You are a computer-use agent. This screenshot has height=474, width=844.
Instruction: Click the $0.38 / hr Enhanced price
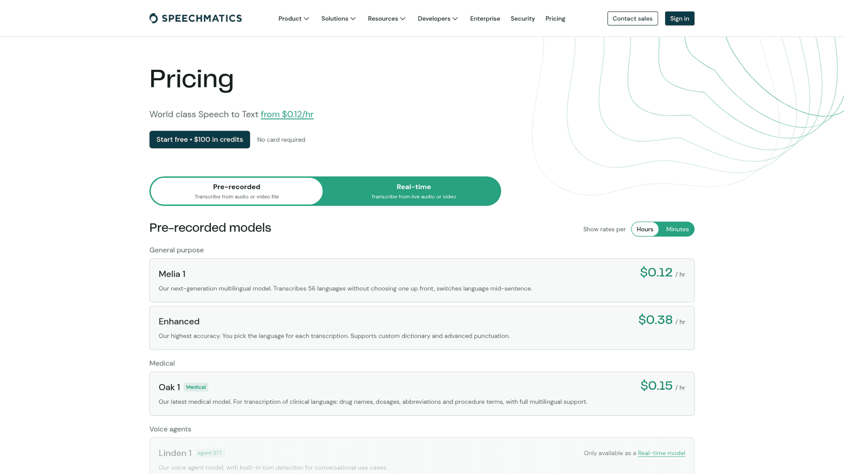[x=662, y=320]
